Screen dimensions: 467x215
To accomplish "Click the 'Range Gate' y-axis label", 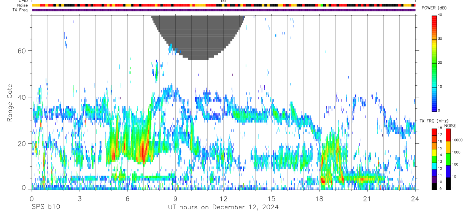I will (10, 103).
